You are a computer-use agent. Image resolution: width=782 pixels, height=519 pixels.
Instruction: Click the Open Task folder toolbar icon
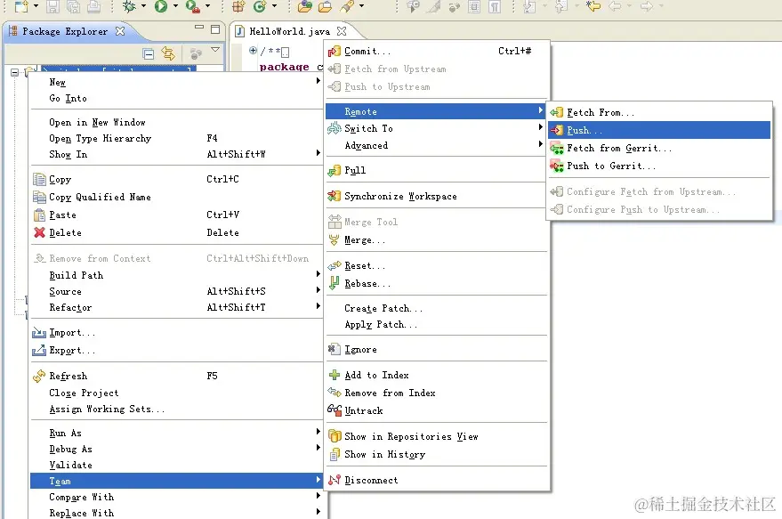click(x=326, y=6)
